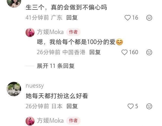The image size is (162, 126).
Task: Open the top commenter's avatar
Action: click(14, 3)
